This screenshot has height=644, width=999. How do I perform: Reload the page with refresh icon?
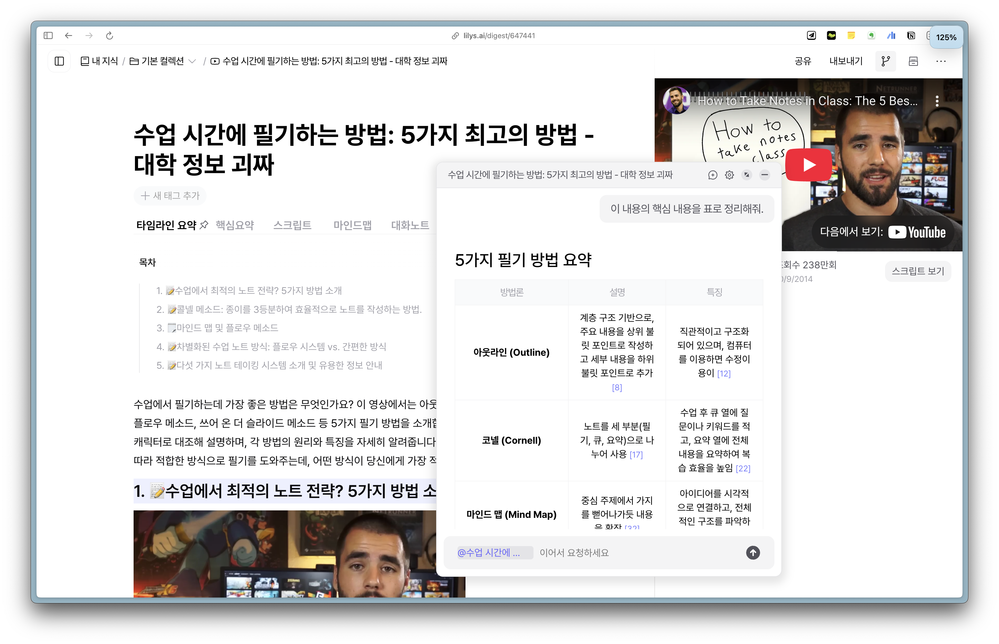click(x=110, y=35)
